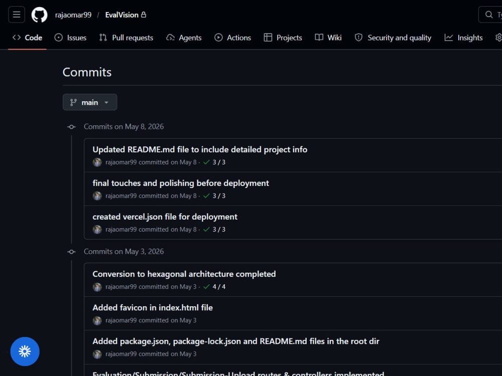Open commit 'Added favicon in index.html file'
Viewport: 502px width, 376px height.
click(153, 308)
